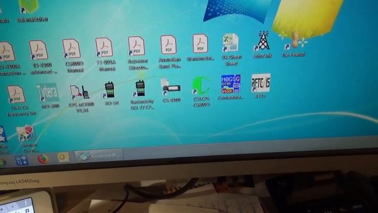Switch to the running window taskbar button
Screen dimensions: 378x213
99,156
